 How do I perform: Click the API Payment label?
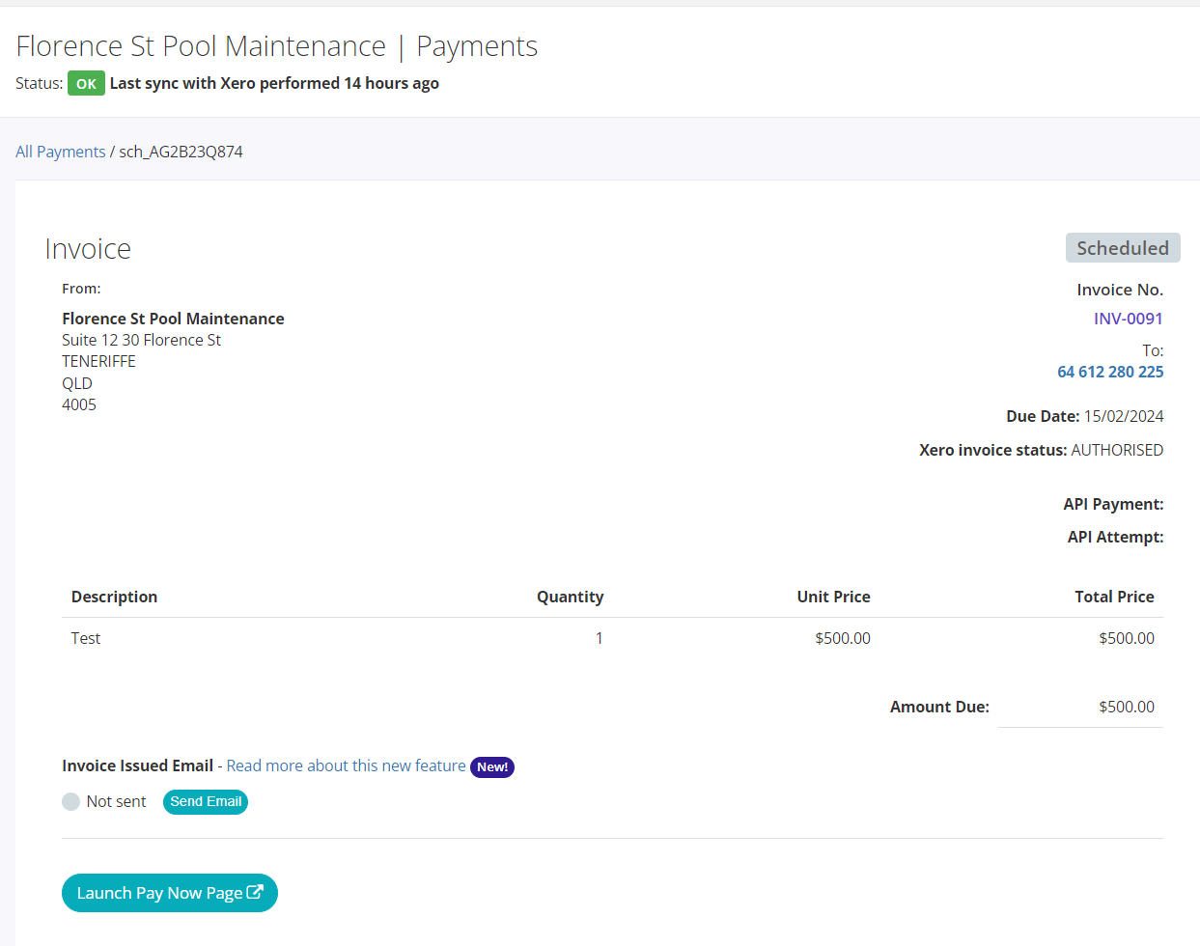pos(1113,504)
